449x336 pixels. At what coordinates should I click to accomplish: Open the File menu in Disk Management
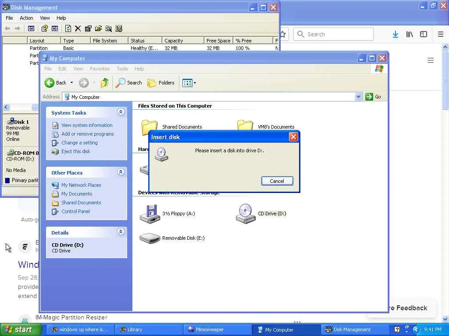9,17
